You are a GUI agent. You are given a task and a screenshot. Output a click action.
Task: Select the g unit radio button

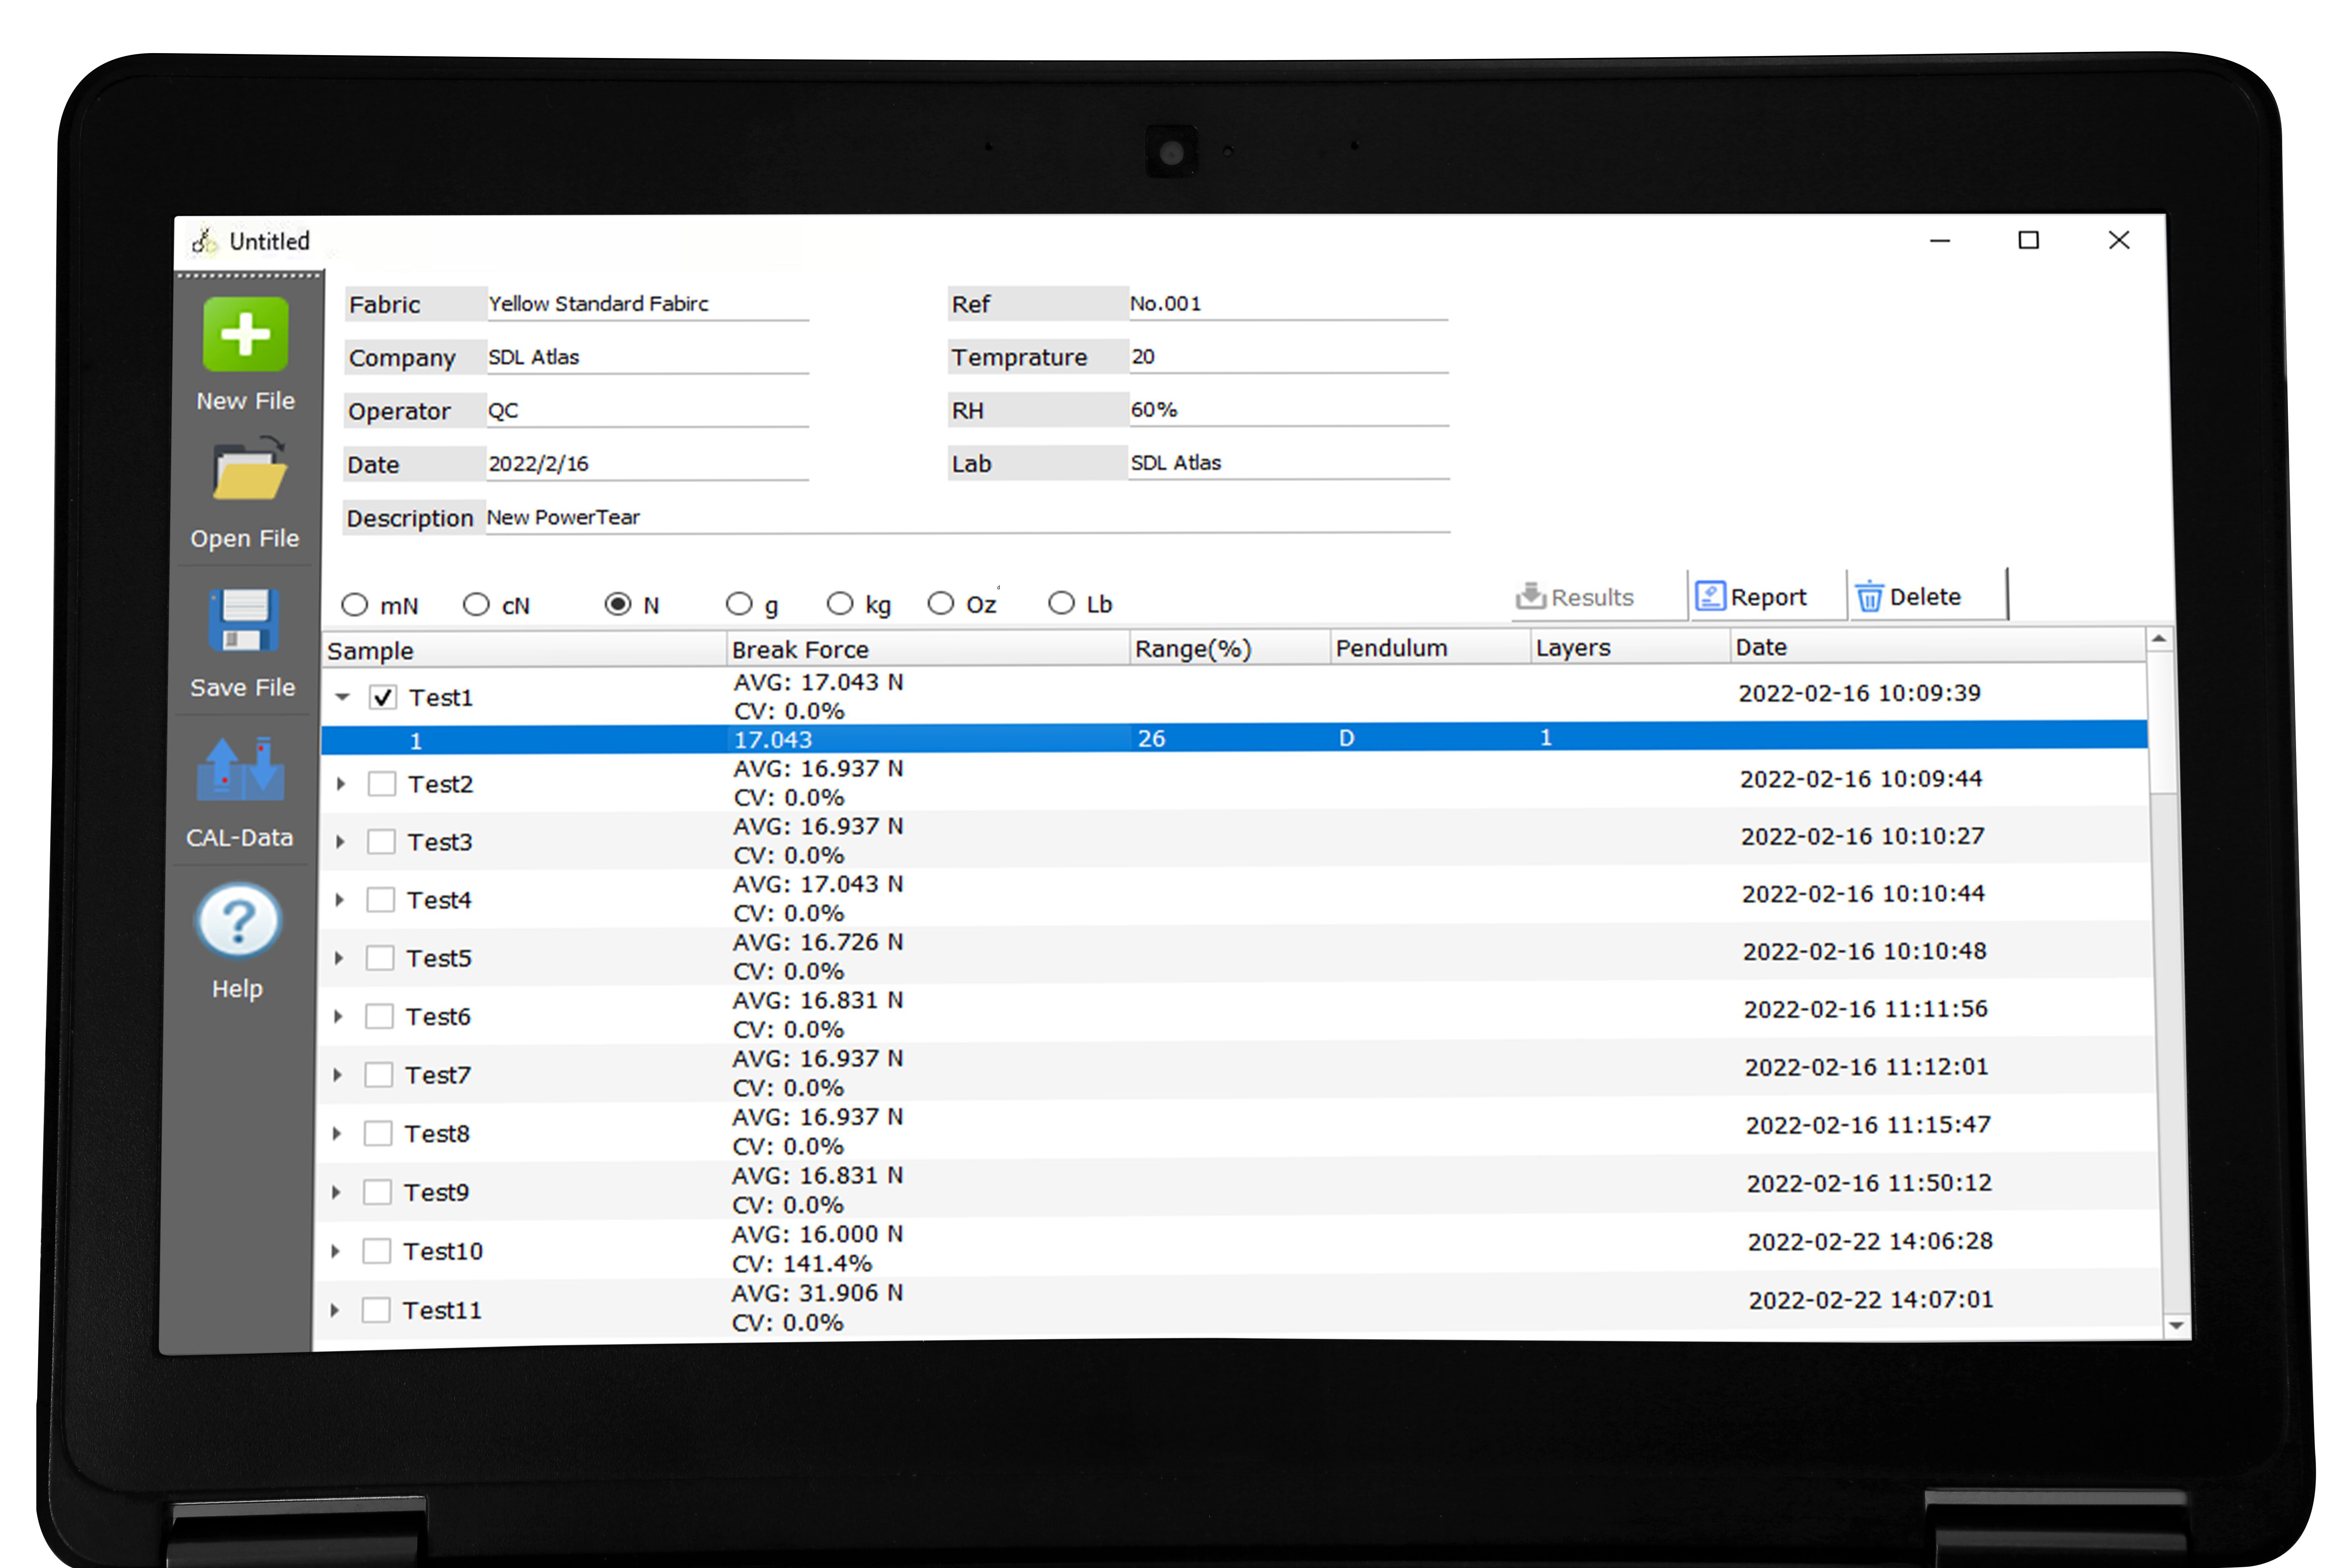pyautogui.click(x=739, y=604)
